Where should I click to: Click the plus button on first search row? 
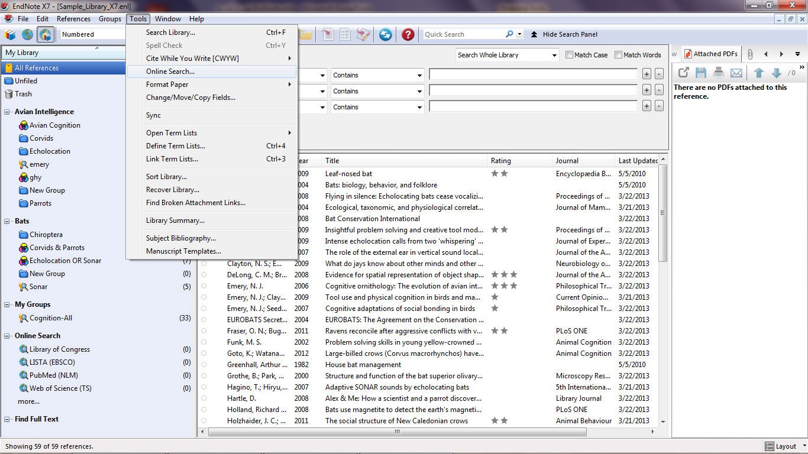647,74
